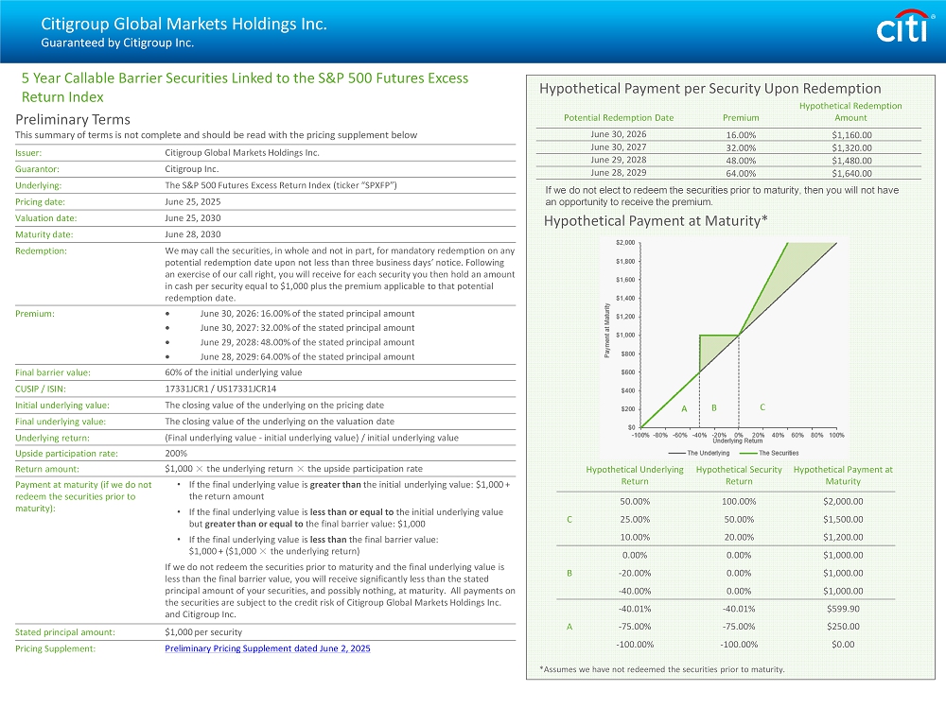Click the 'Hypothetical Security Return' column header
Viewport: 946px width, 708px height.
coord(739,475)
